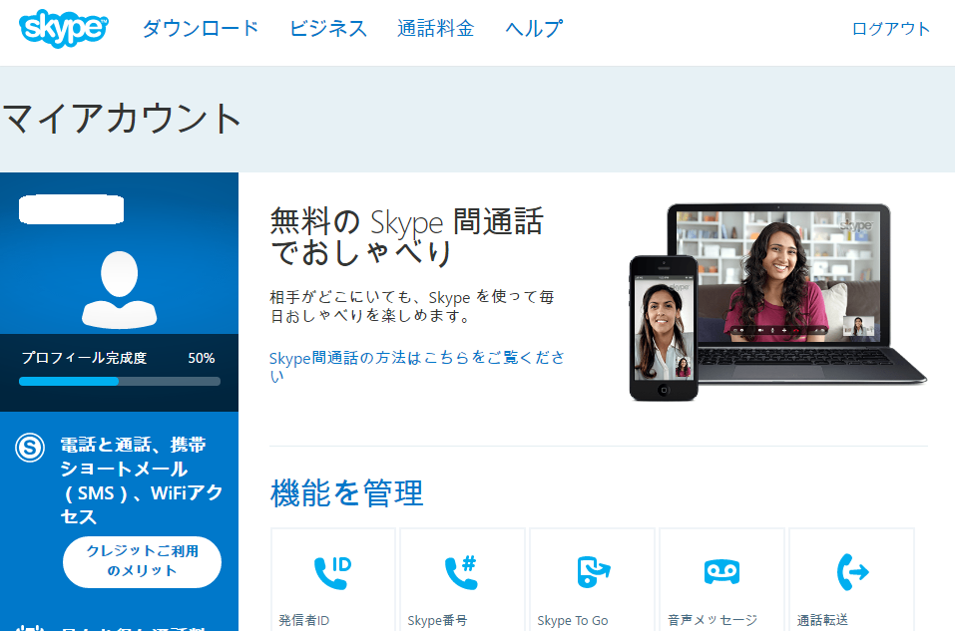Screen dimensions: 955x631
Task: Click the profile completion progress bar
Action: tap(119, 381)
